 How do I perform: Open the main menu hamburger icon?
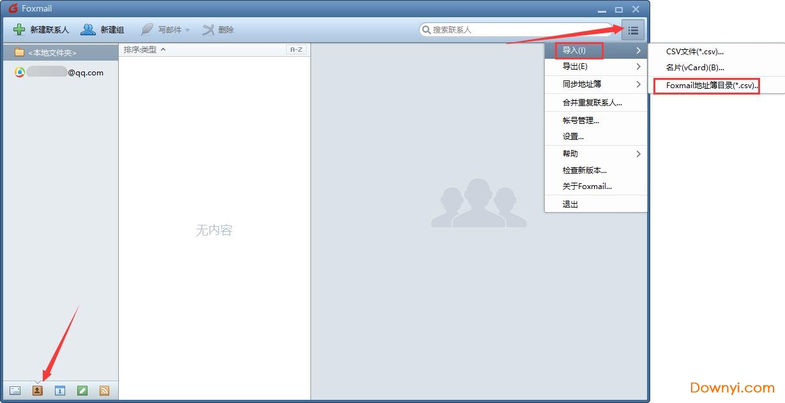pos(633,30)
